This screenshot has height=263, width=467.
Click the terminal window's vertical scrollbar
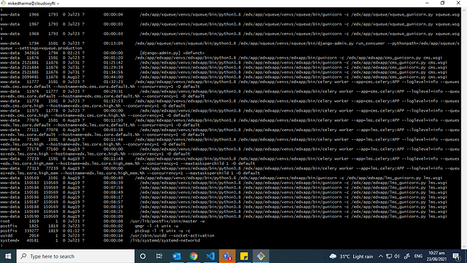(x=464, y=128)
